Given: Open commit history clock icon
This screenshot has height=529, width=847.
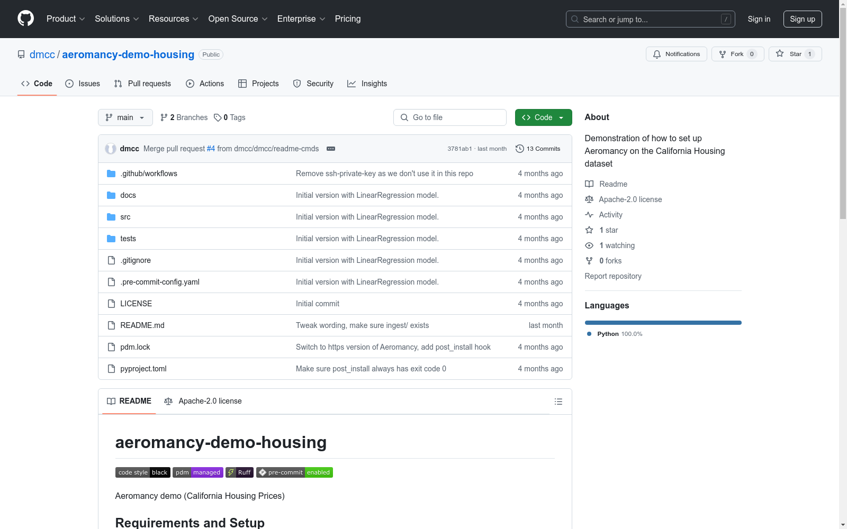Looking at the screenshot, I should pyautogui.click(x=520, y=149).
